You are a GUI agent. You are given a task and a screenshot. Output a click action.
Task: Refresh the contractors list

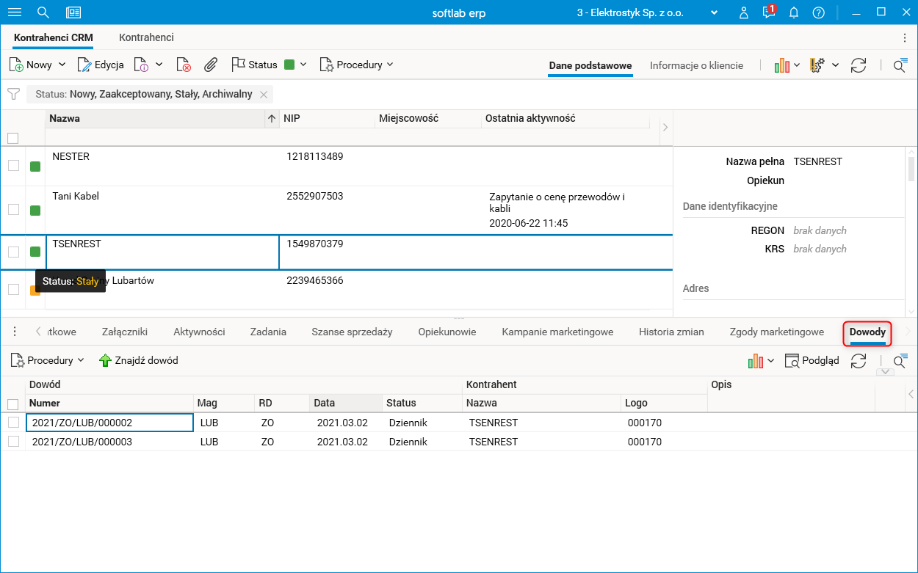coord(858,65)
